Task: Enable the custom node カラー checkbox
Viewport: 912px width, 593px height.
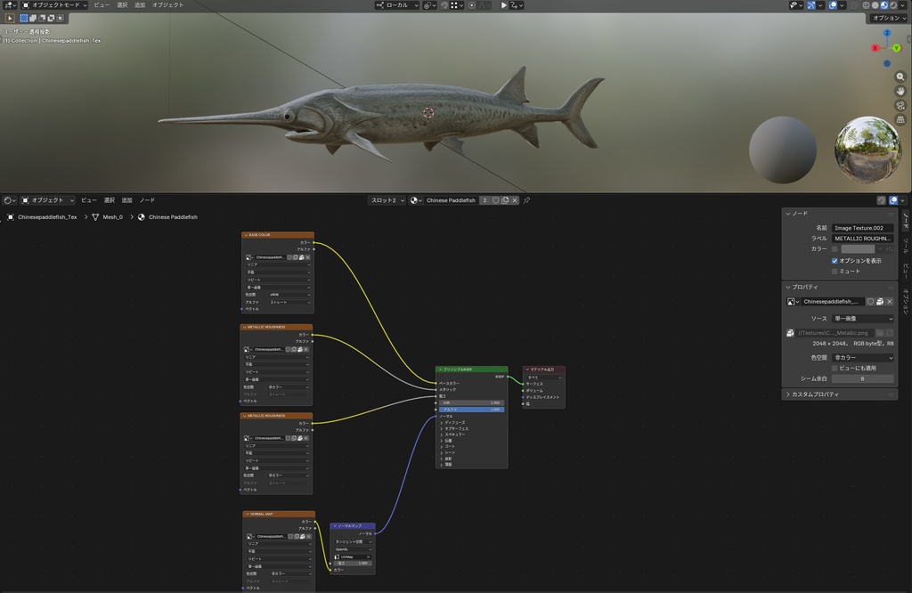Action: coord(835,248)
